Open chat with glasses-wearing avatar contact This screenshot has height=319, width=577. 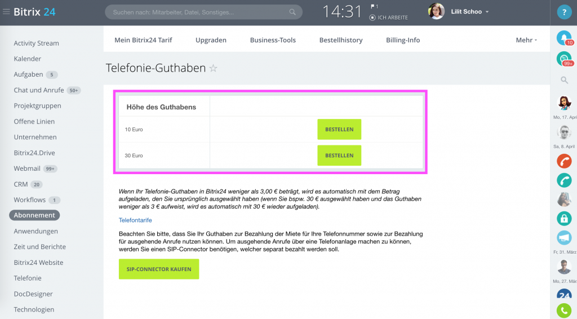pos(564,132)
